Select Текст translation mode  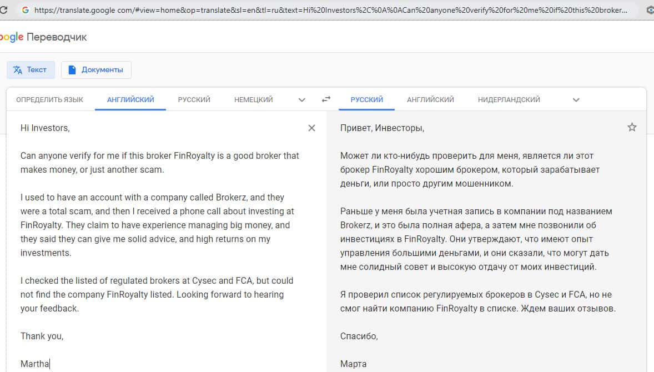31,70
